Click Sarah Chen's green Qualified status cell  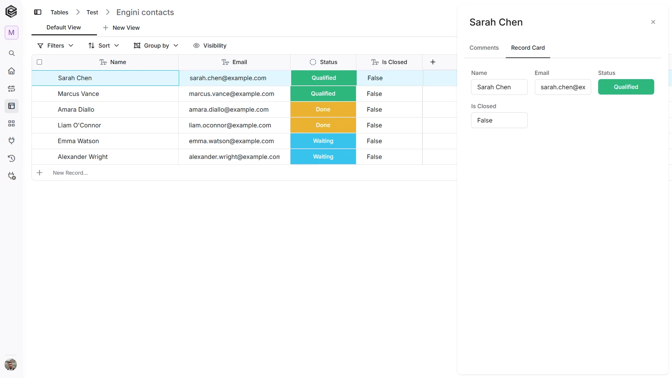click(x=324, y=78)
